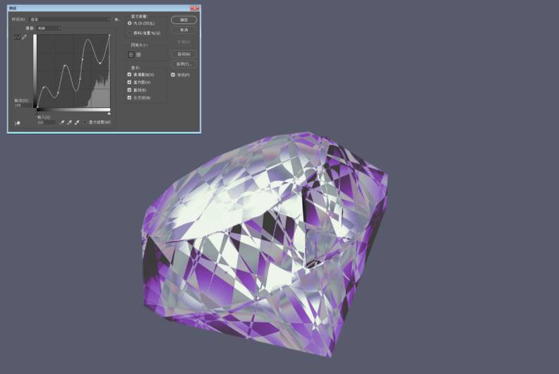Open the Preset dropdown list
This screenshot has height=374, width=559.
pyautogui.click(x=69, y=20)
